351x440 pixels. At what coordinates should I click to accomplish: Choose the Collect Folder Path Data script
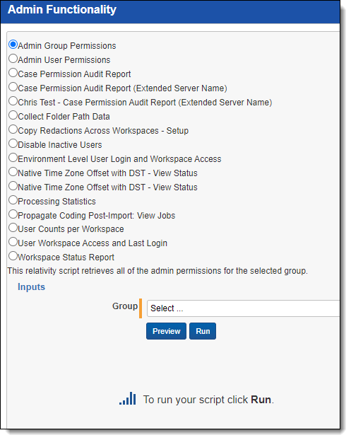click(x=13, y=115)
